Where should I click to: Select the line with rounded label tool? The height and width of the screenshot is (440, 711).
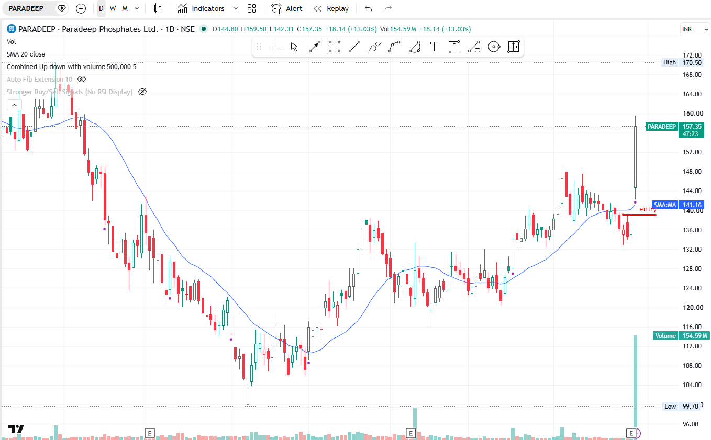pyautogui.click(x=474, y=47)
